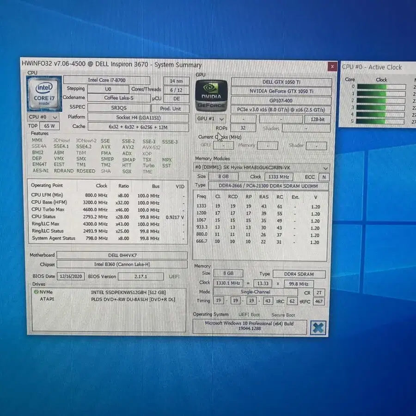Click the Windows 10 Professional OS field
The height and width of the screenshot is (416, 416).
point(250,326)
